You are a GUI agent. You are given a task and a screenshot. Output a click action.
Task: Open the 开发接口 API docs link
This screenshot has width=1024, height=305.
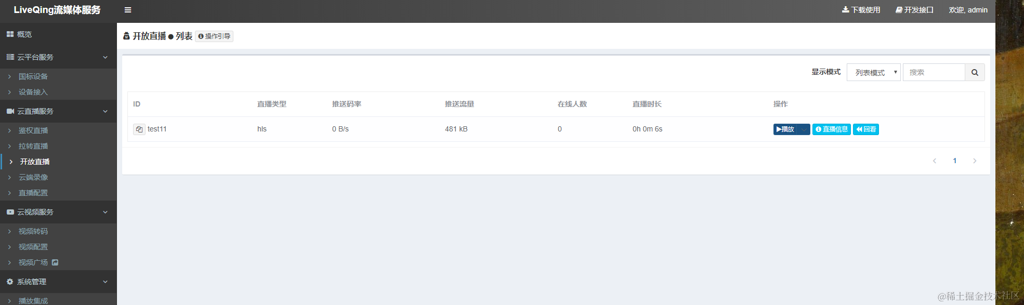pyautogui.click(x=914, y=10)
